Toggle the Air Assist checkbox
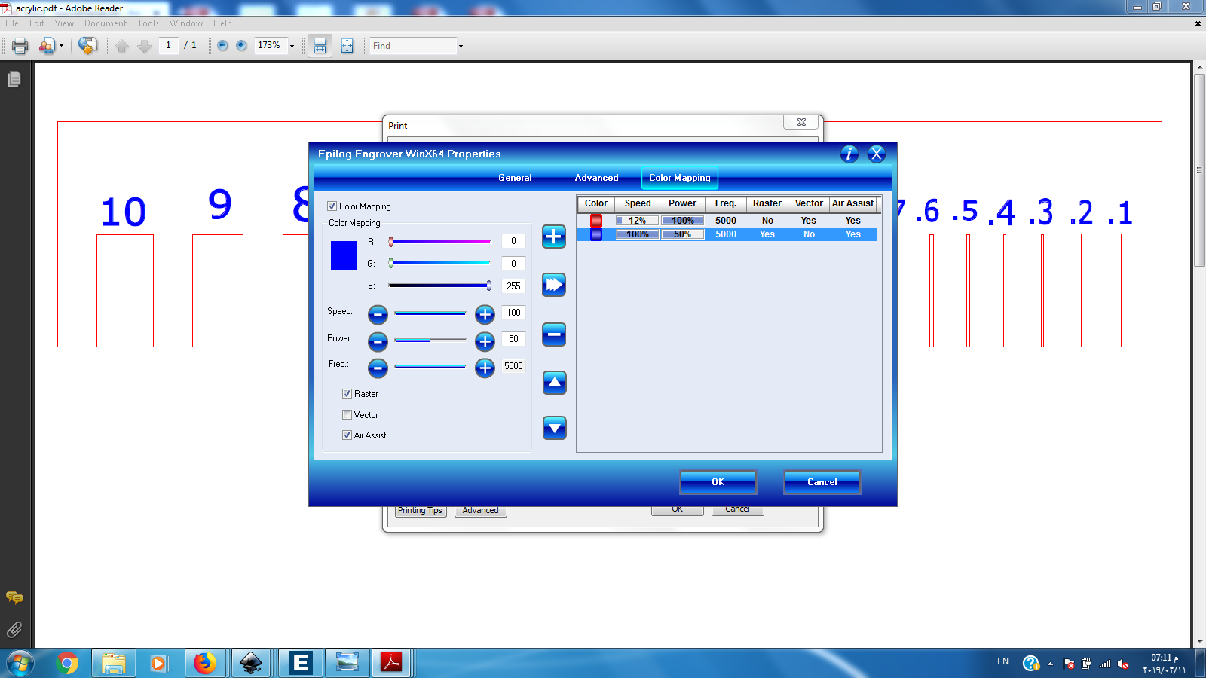 347,435
